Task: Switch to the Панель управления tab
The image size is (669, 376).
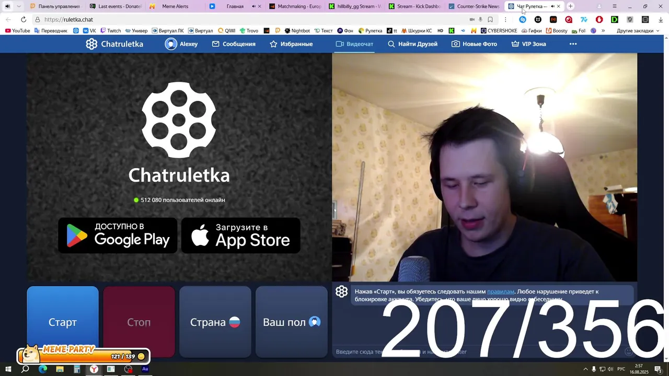Action: [55, 6]
